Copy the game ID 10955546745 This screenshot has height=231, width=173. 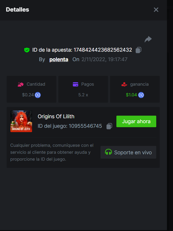pyautogui.click(x=109, y=126)
